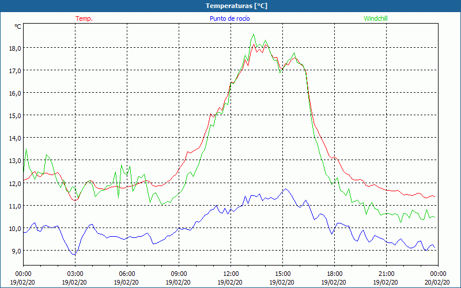
Task: Select the red 'Temp.' legend label
Action: point(84,18)
